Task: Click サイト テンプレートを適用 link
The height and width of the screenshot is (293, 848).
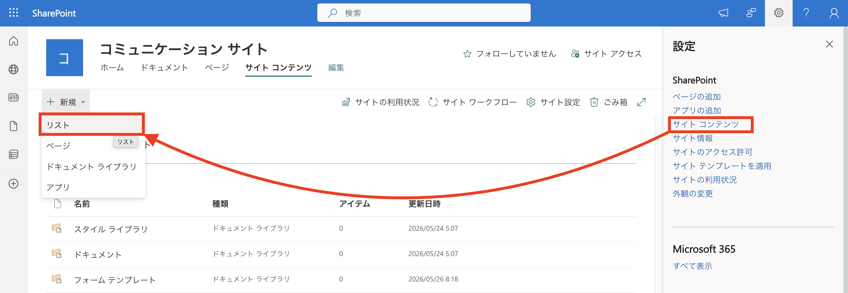Action: tap(722, 166)
